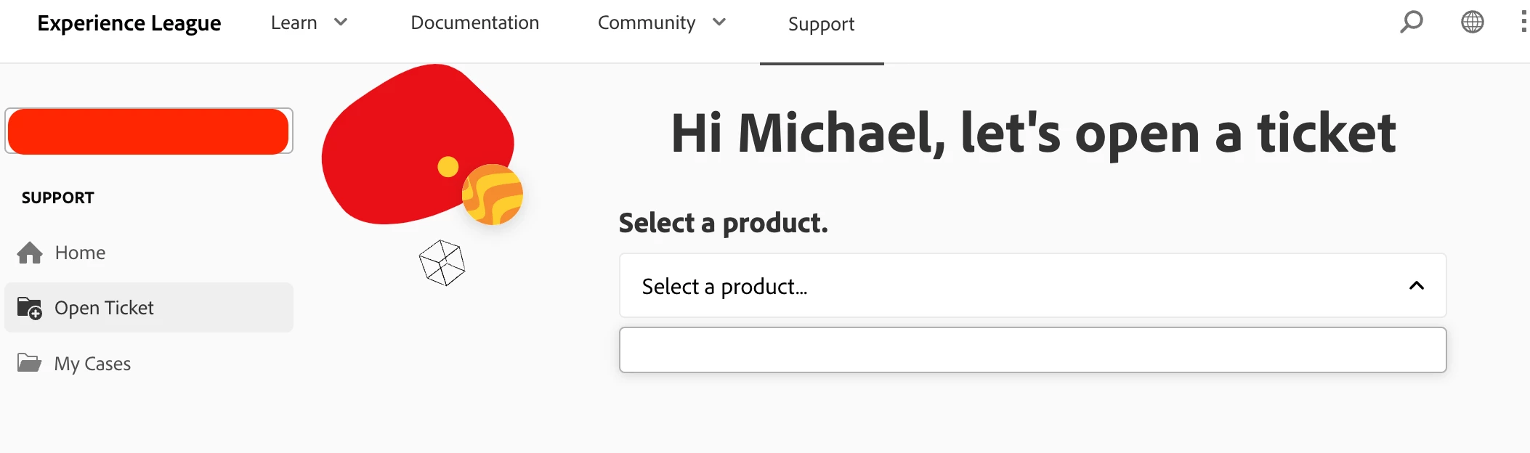This screenshot has width=1530, height=453.
Task: Click the Experience League logo link
Action: click(x=129, y=23)
